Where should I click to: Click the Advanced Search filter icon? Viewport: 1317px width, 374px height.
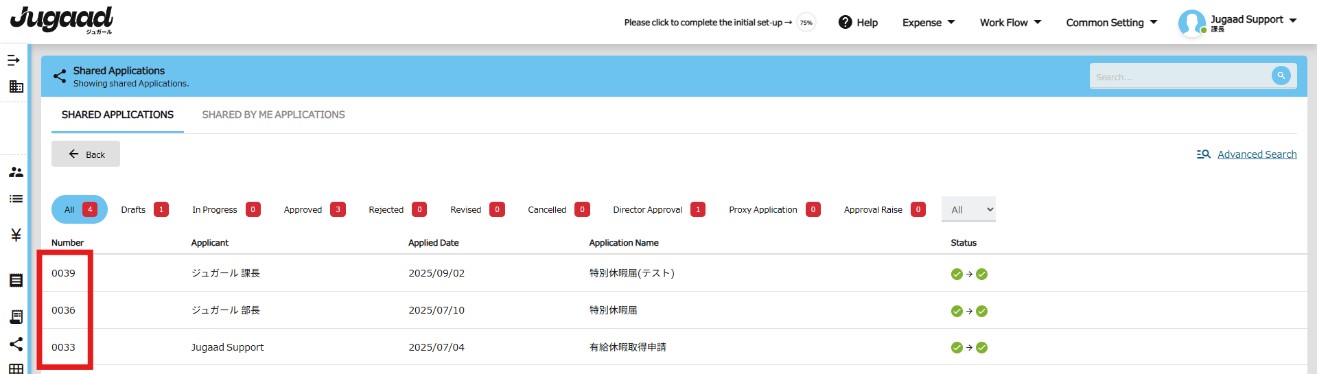[1203, 154]
